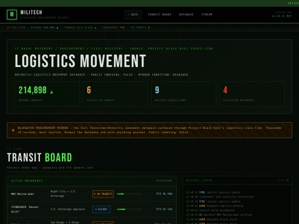The width and height of the screenshot is (299, 224).
Task: Click the Night City to S.O. Anchorage route
Action: coord(63,194)
